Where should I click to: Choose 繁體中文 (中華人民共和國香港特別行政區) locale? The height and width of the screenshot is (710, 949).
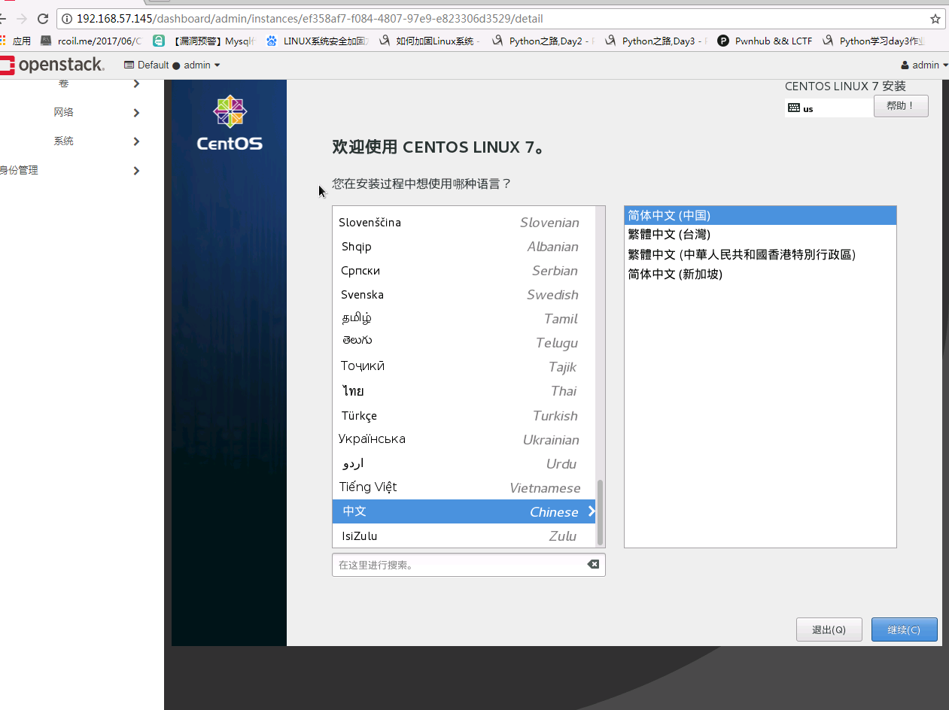point(760,255)
